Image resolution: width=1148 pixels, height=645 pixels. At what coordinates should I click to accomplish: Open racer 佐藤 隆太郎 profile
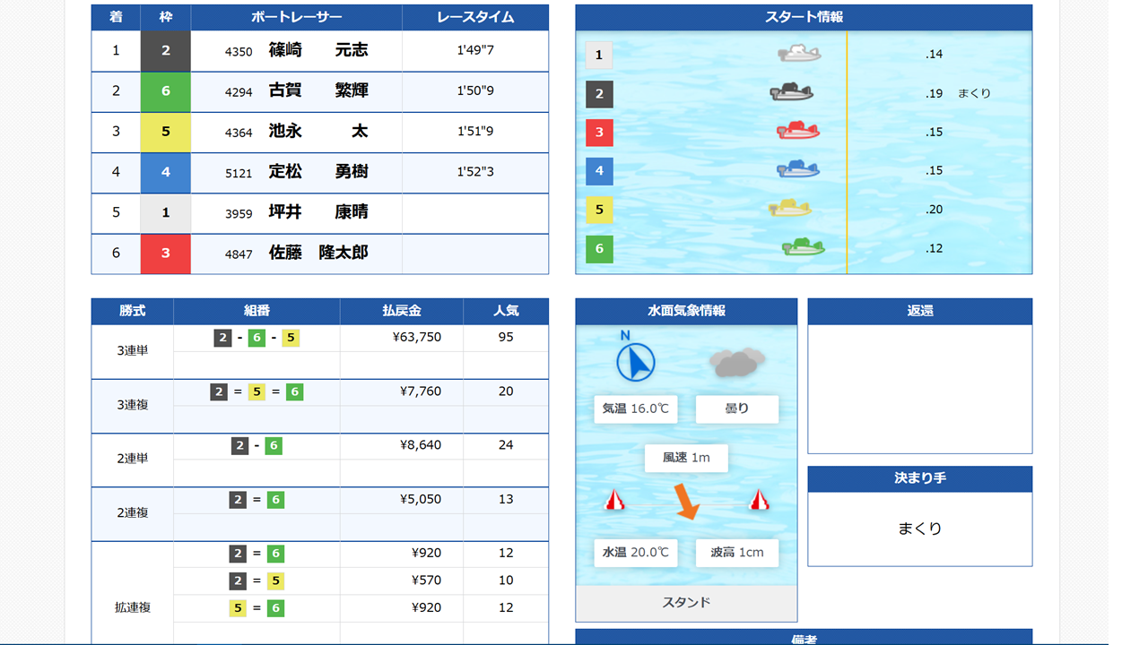pyautogui.click(x=318, y=254)
